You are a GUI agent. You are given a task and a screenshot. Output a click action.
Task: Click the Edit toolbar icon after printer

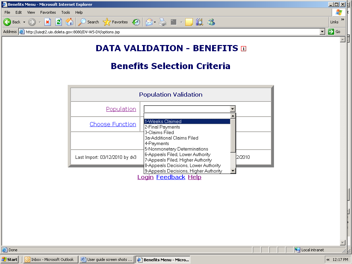coord(174,22)
